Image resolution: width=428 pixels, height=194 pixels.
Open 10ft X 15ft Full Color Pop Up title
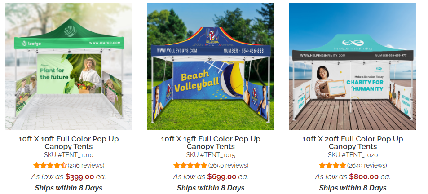tap(211, 143)
